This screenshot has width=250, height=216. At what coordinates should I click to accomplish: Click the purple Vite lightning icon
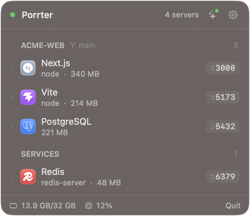pyautogui.click(x=28, y=97)
